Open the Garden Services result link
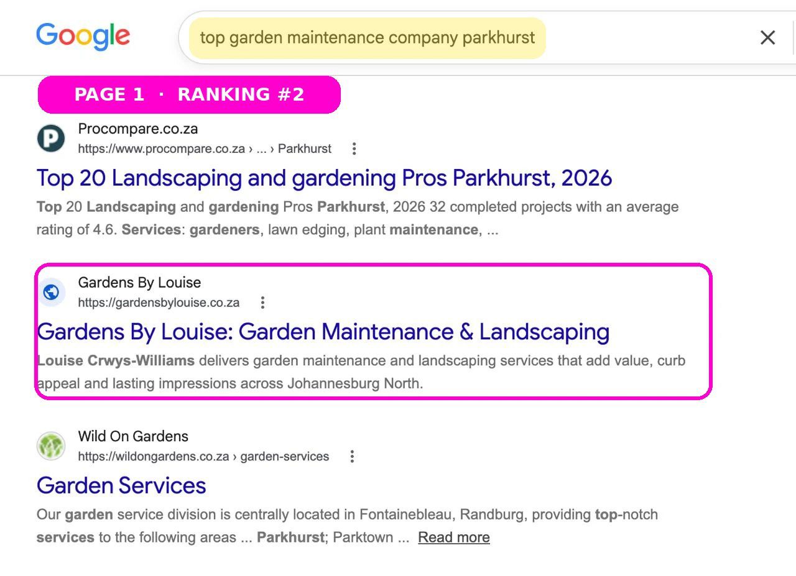 click(x=121, y=485)
